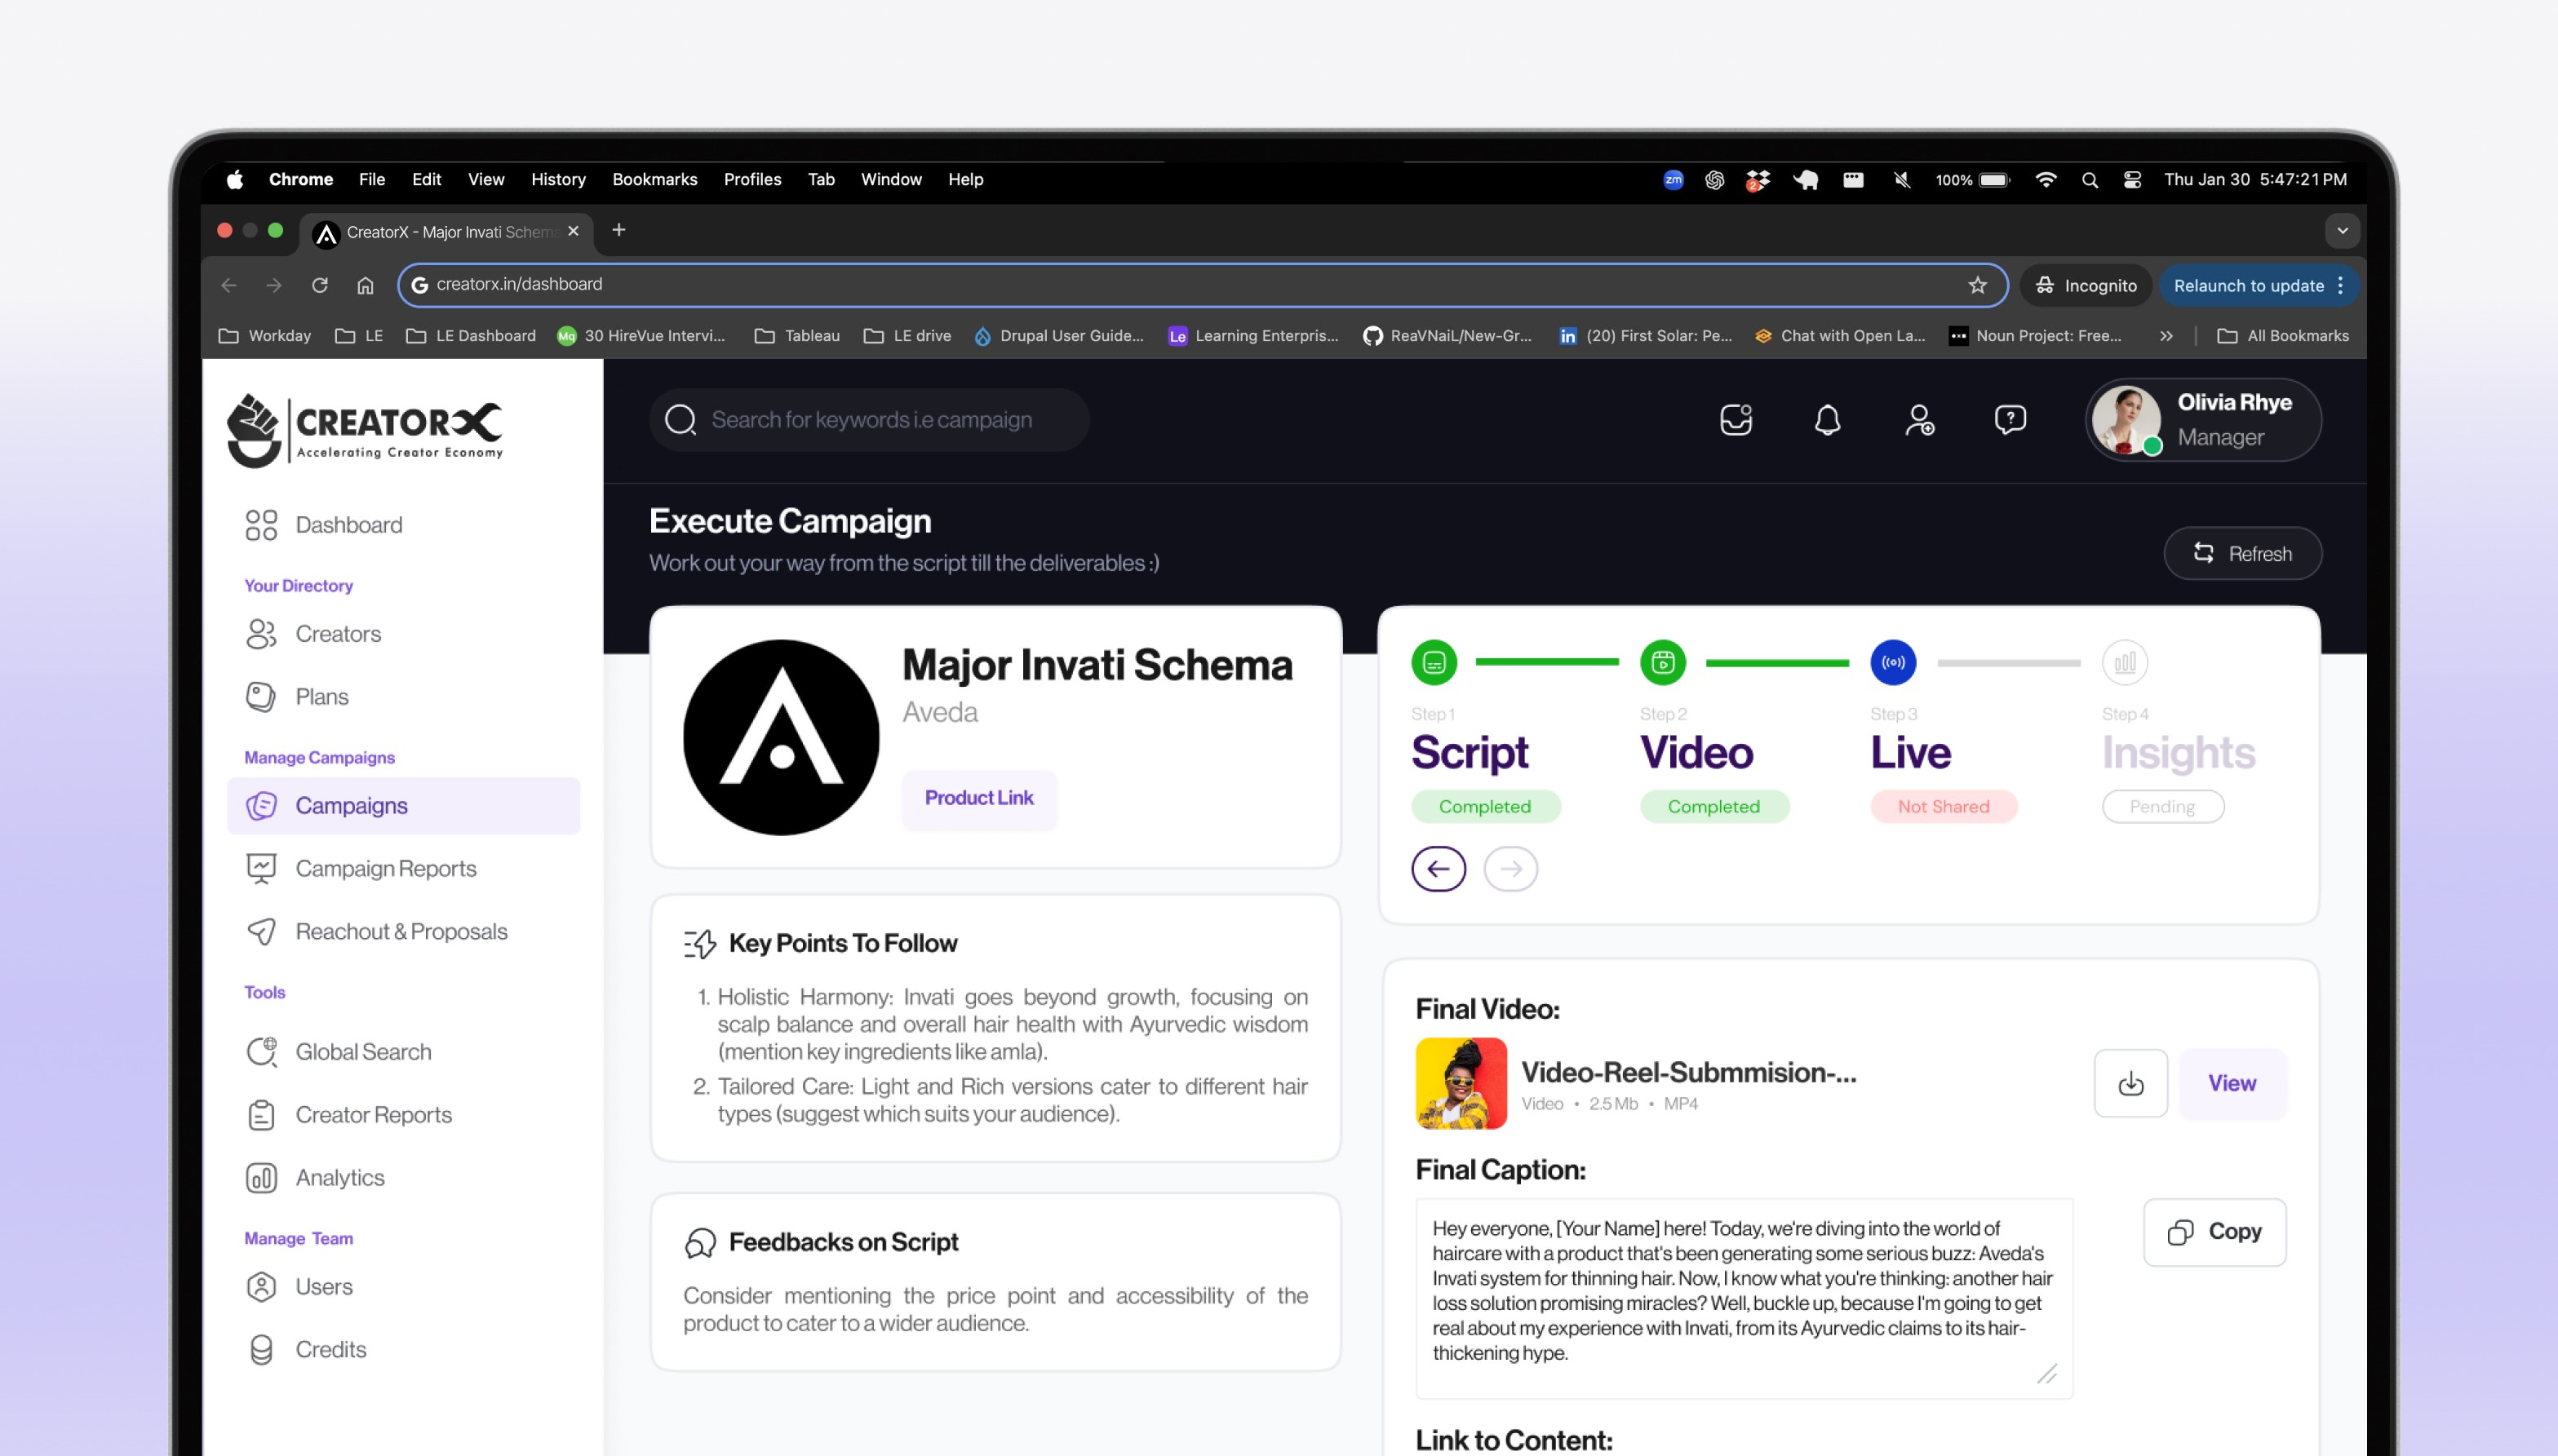The width and height of the screenshot is (2558, 1456).
Task: Click the Live step circle icon
Action: (1893, 662)
